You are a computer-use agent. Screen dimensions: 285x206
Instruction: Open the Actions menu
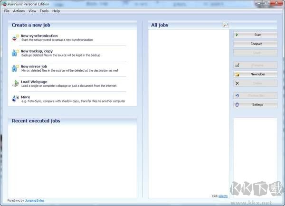(x=19, y=11)
